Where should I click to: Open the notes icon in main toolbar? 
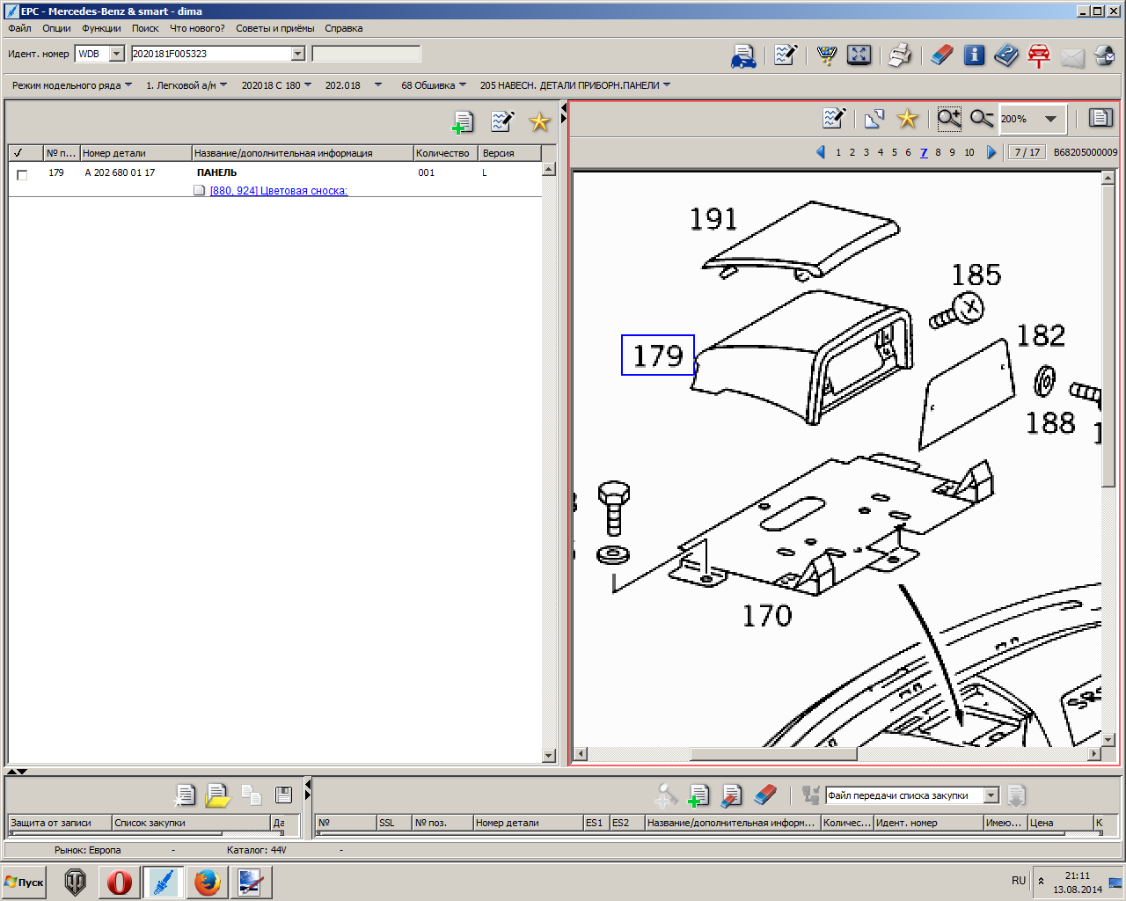[x=786, y=55]
